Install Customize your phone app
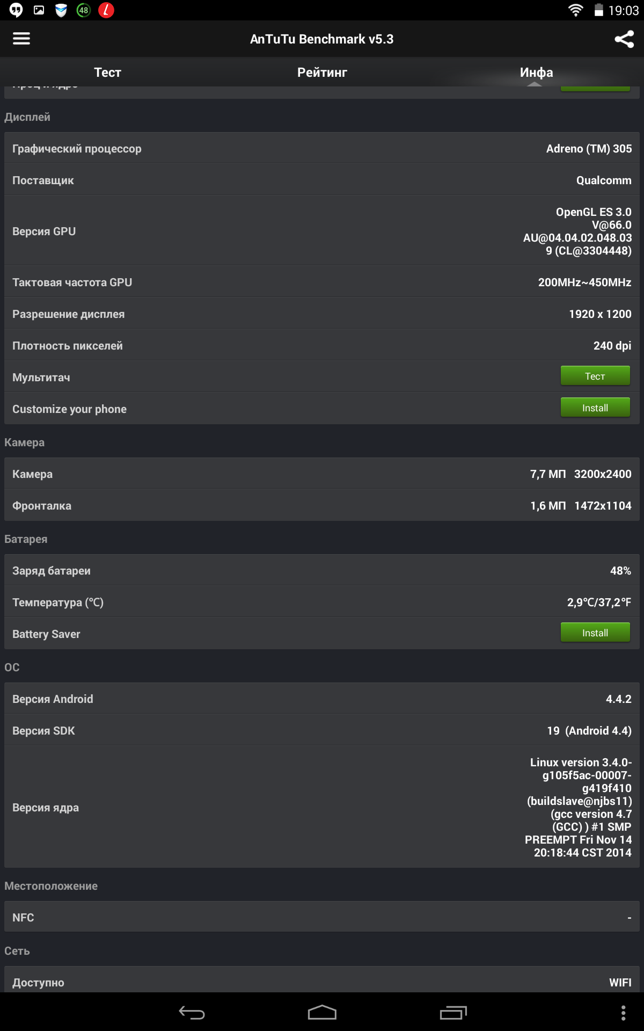This screenshot has height=1031, width=644. click(595, 408)
